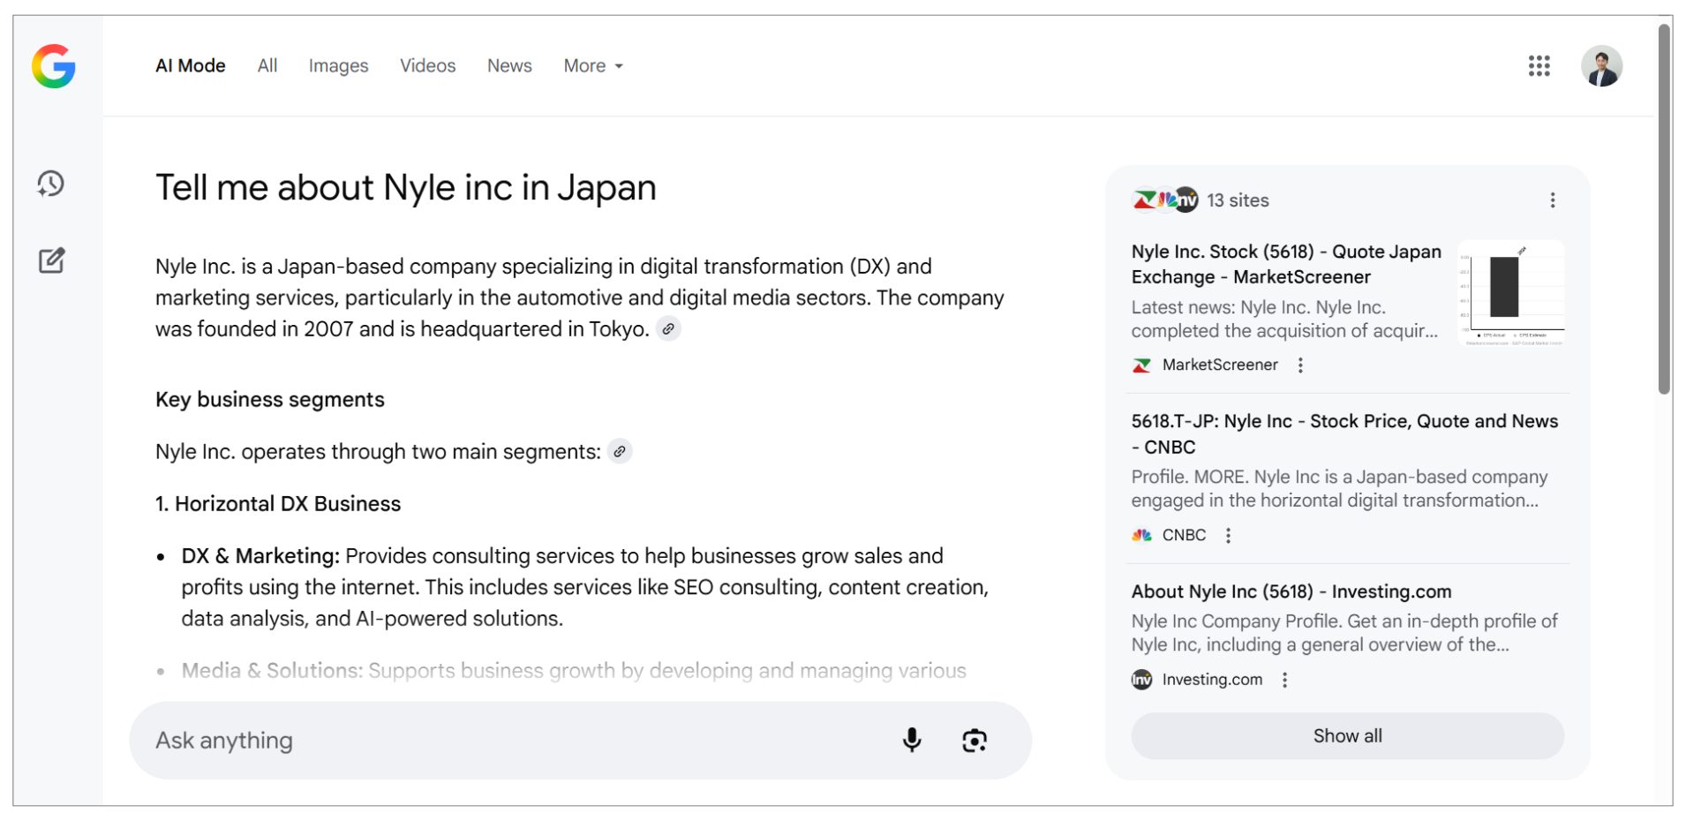The image size is (1686, 821).
Task: Open source link after the 'headquartered in Tokyo' sentence
Action: point(668,329)
